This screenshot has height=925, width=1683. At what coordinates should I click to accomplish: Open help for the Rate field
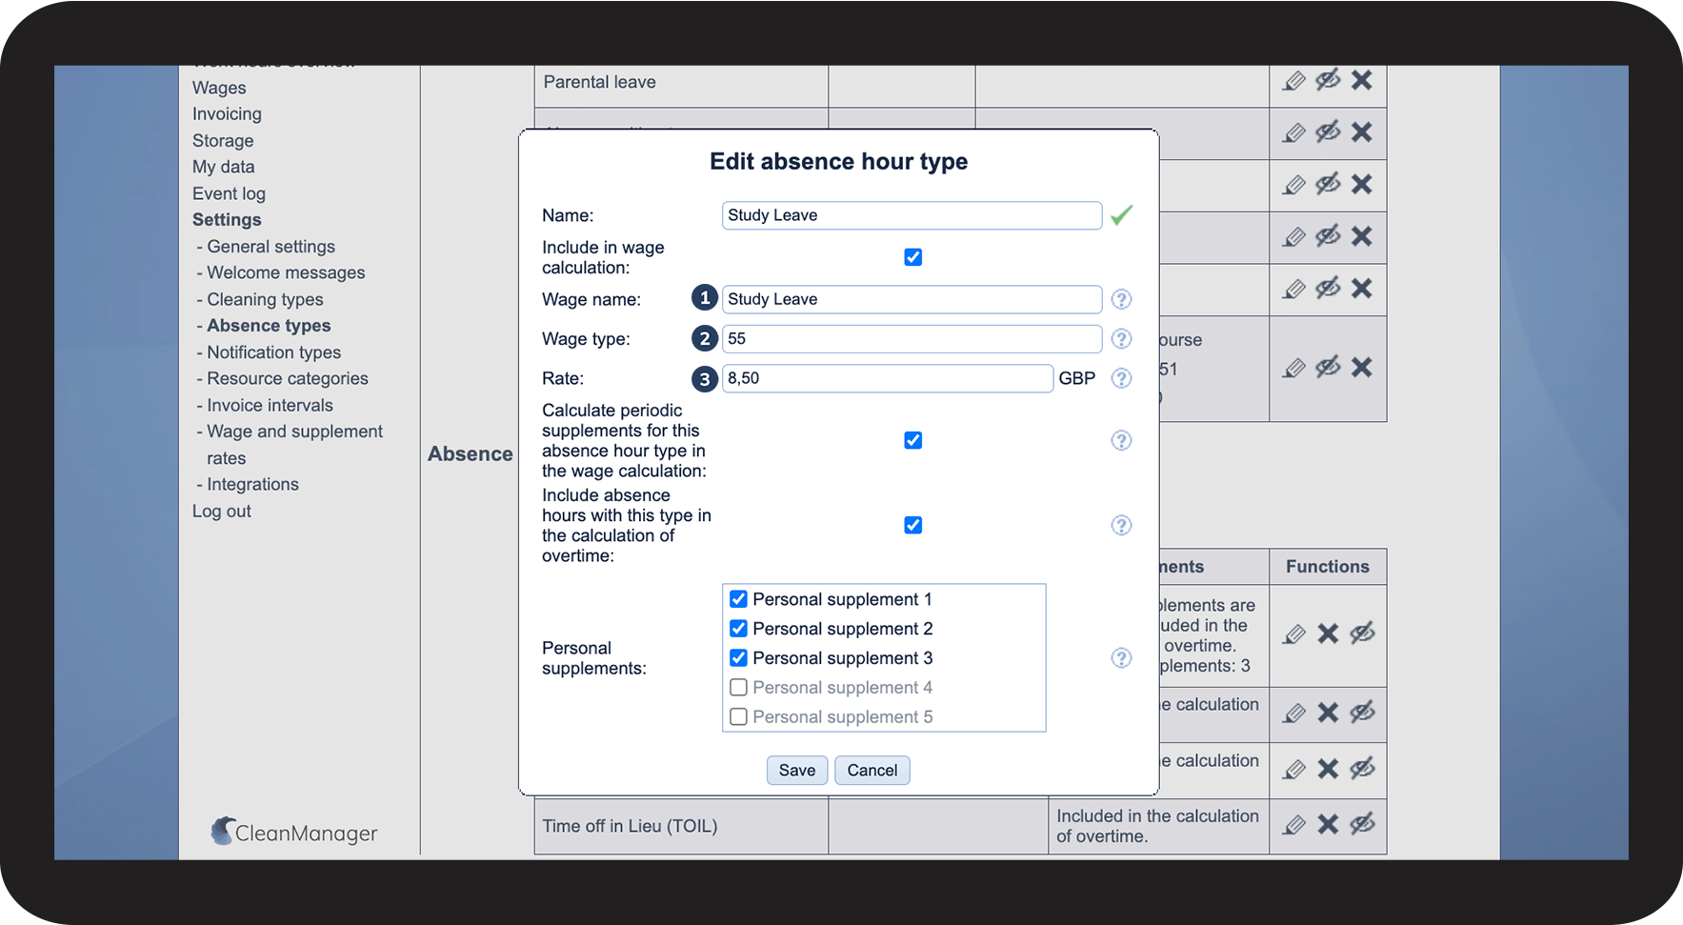(x=1121, y=378)
